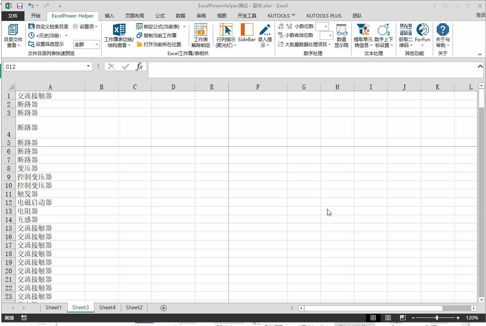
Task: Click in the formula bar input
Action: 313,69
